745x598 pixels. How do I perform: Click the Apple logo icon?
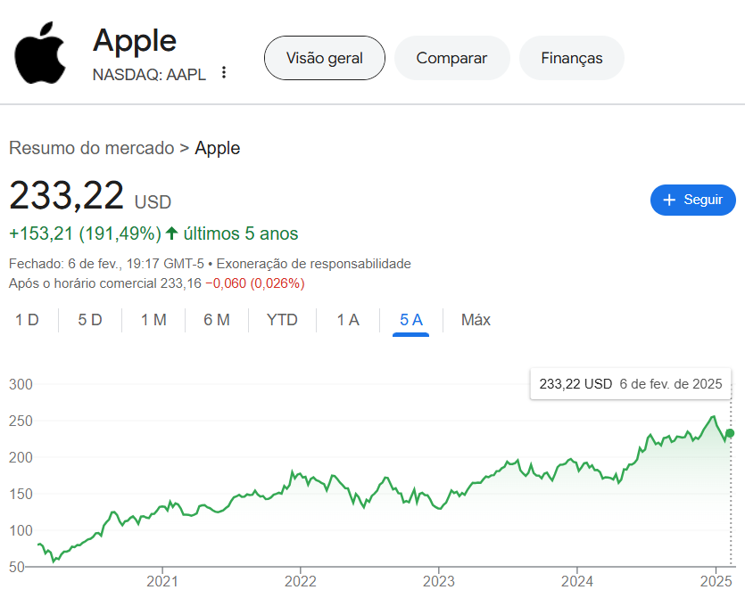[x=40, y=53]
